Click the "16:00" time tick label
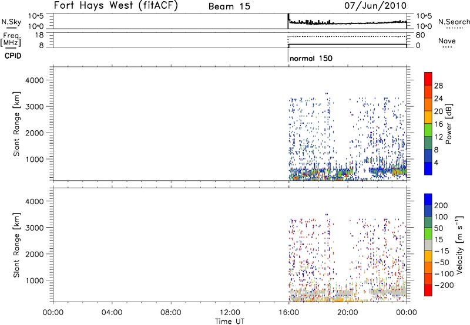The image size is (470, 325). coord(288,313)
